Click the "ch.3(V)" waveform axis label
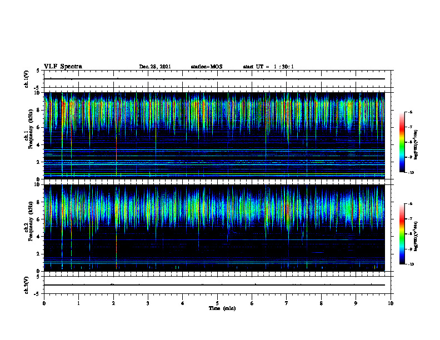The height and width of the screenshot is (340, 440). coord(26,285)
